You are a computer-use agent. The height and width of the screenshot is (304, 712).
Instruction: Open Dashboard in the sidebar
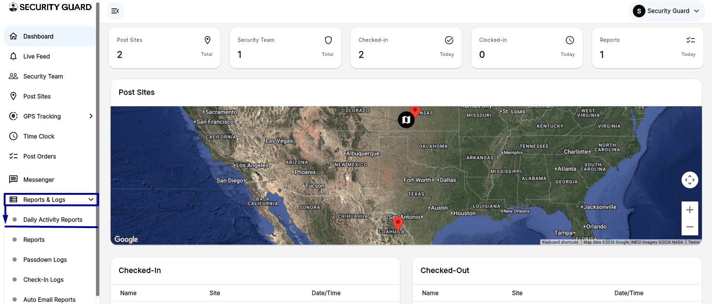tap(50, 36)
